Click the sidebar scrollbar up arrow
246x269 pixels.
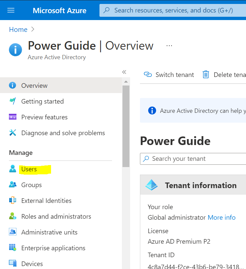126,82
